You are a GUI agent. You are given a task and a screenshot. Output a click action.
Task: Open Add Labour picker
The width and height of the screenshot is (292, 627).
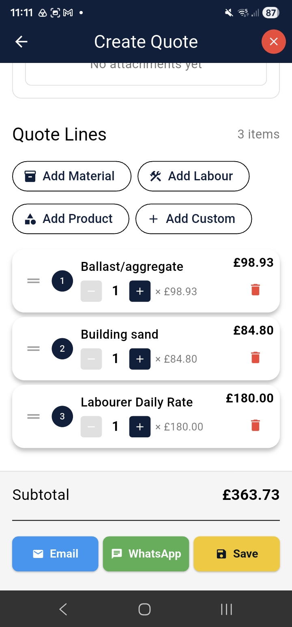[x=193, y=176]
